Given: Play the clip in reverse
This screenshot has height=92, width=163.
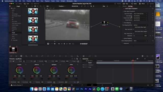Looking at the screenshot, I should (62, 44).
